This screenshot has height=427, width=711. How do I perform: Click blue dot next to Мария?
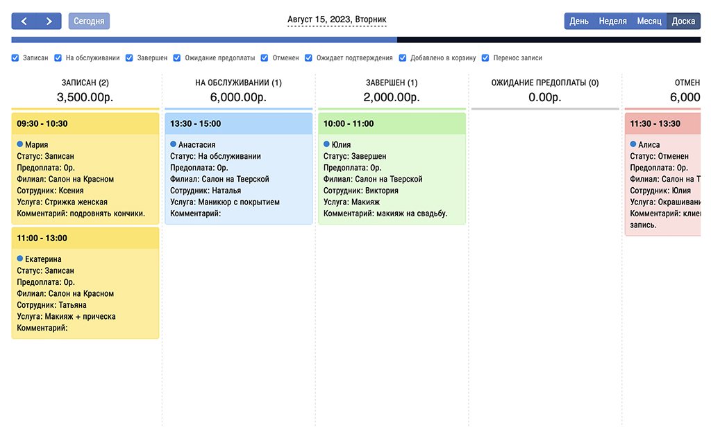(20, 144)
